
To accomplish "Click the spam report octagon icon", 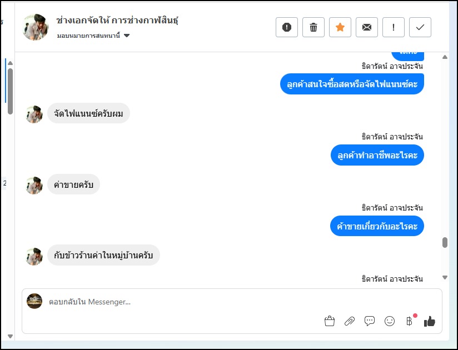I will (x=287, y=27).
